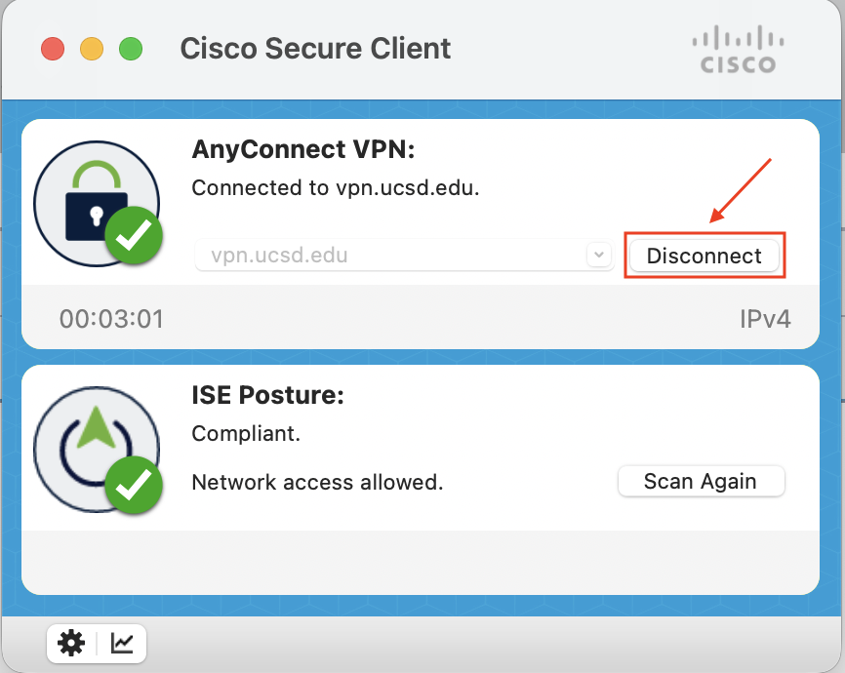
Task: Open the Statistics graph icon
Action: click(x=119, y=643)
